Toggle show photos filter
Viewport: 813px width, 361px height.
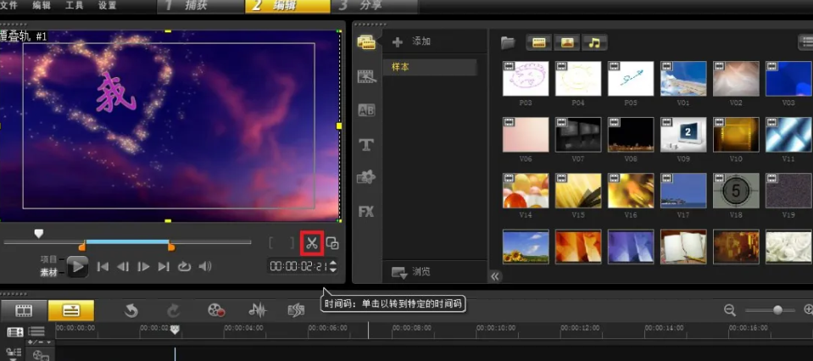[x=566, y=42]
